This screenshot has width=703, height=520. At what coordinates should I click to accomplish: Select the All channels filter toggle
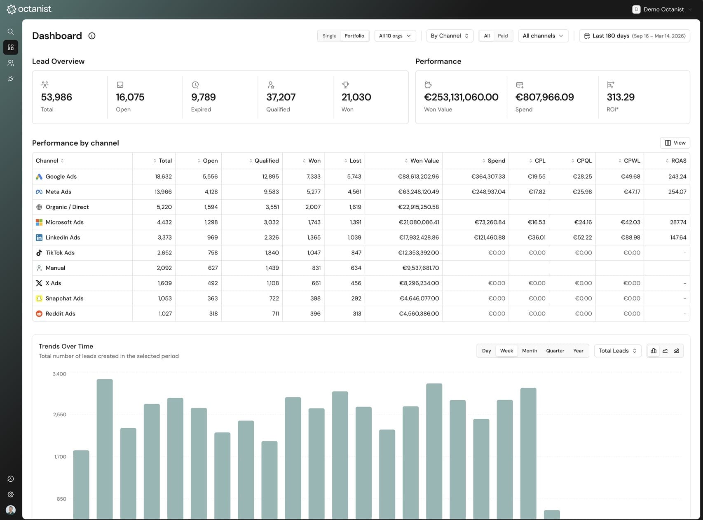point(487,36)
